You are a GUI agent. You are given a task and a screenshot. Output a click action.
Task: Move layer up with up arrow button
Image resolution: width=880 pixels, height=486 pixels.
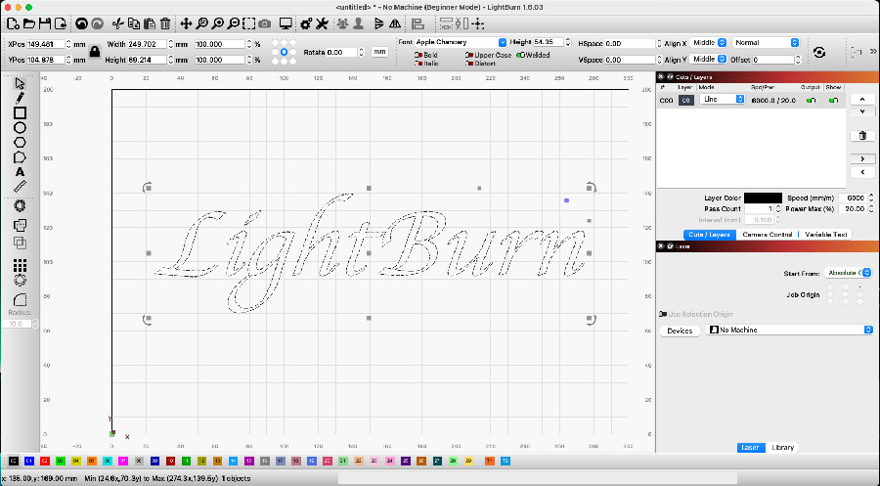pos(862,100)
